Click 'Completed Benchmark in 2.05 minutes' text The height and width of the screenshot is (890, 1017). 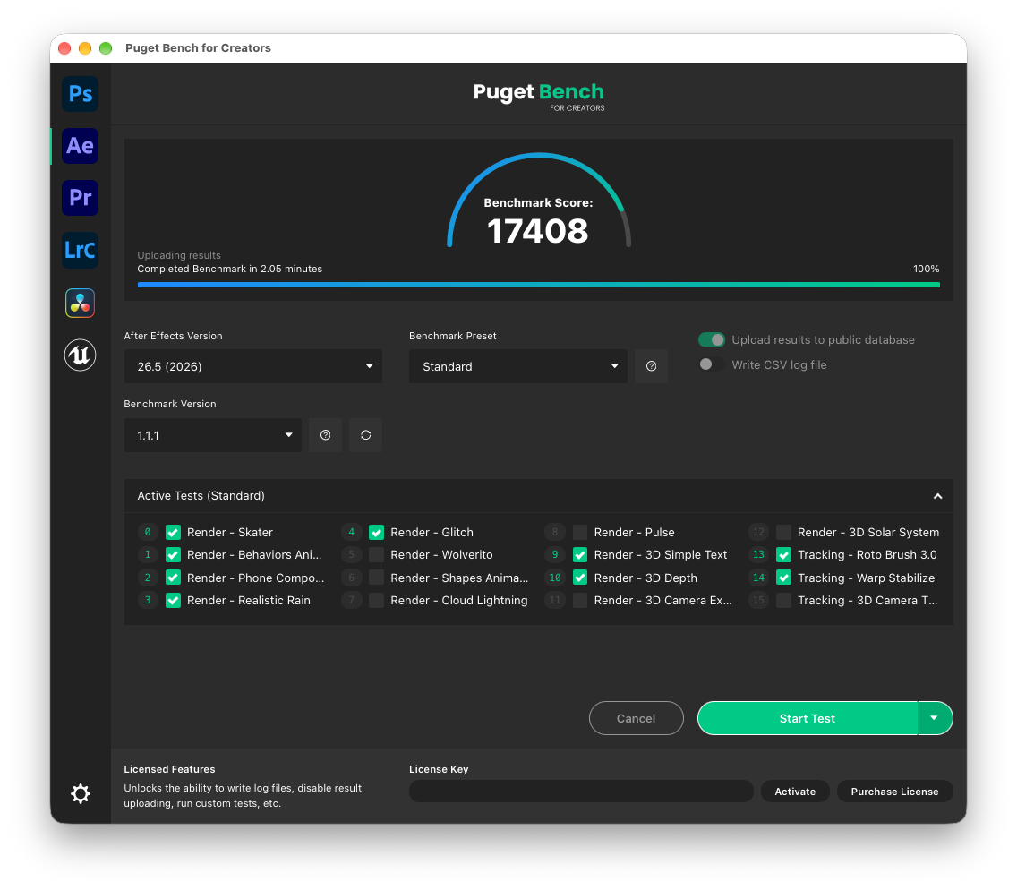coord(229,269)
